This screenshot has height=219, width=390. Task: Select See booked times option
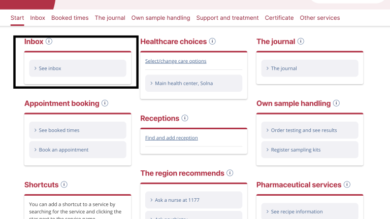tap(78, 130)
